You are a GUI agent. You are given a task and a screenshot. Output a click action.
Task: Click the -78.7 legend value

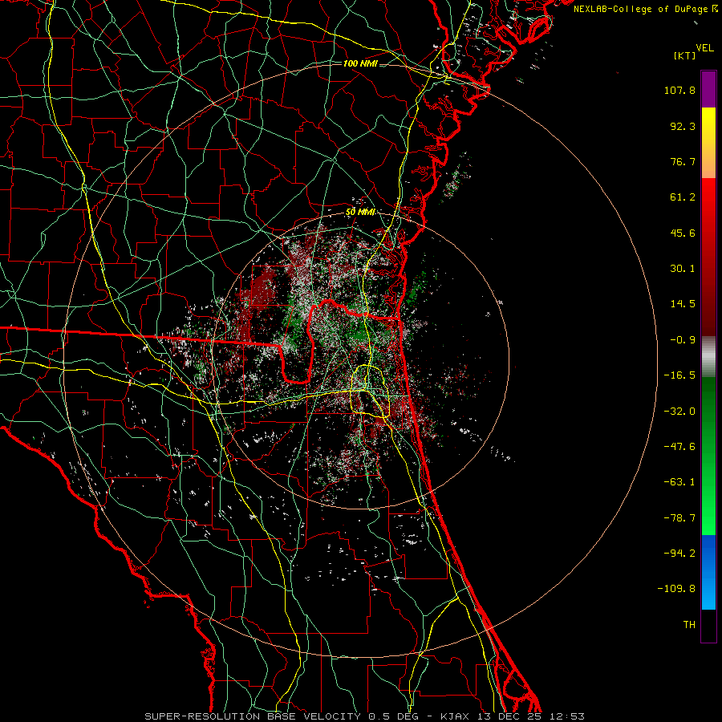tap(679, 518)
